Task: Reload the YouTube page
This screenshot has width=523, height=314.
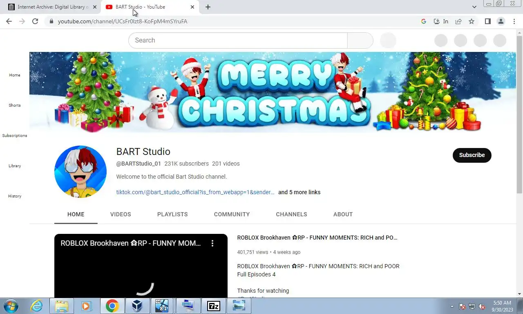Action: (35, 21)
